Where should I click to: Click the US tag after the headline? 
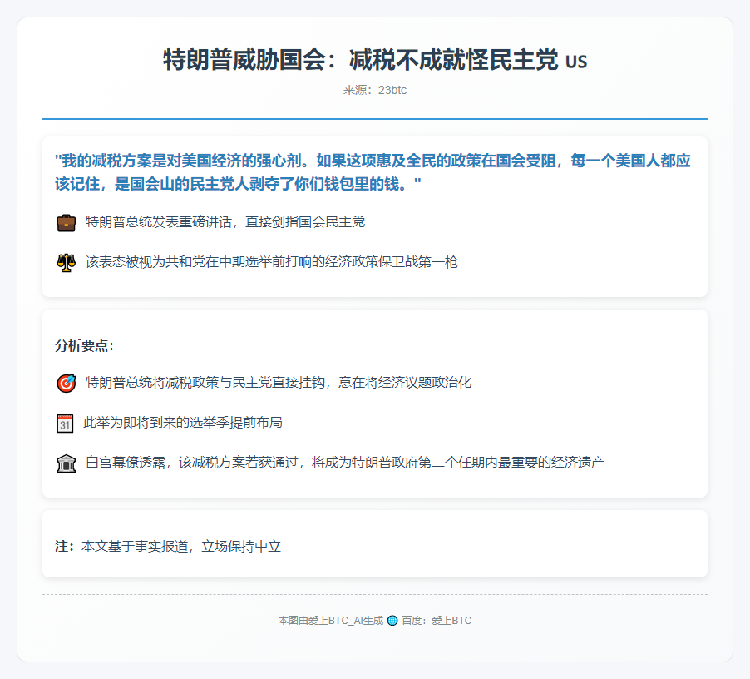pos(576,62)
